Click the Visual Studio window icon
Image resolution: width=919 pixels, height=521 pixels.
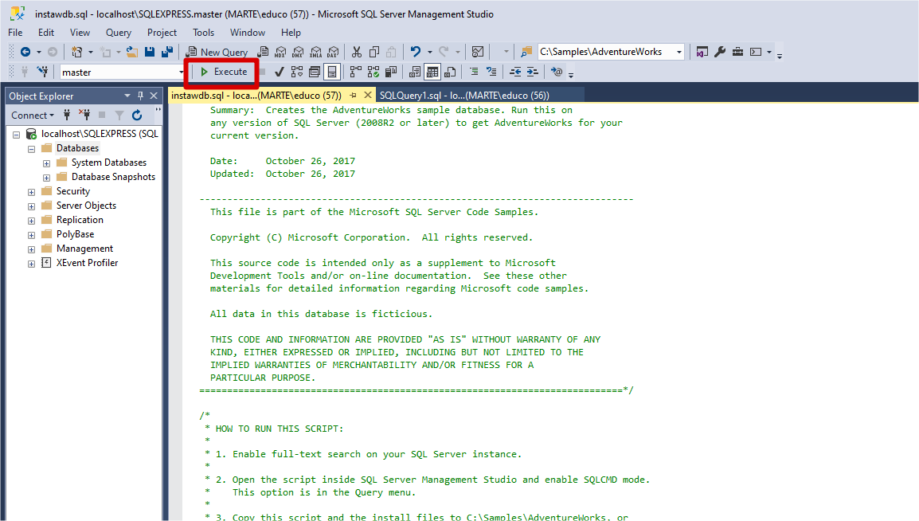(x=702, y=52)
